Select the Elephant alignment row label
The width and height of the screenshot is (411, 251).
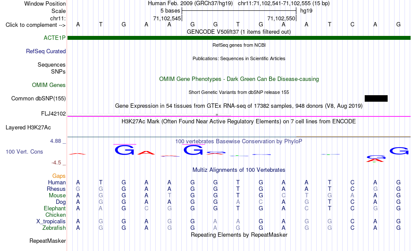pos(55,208)
